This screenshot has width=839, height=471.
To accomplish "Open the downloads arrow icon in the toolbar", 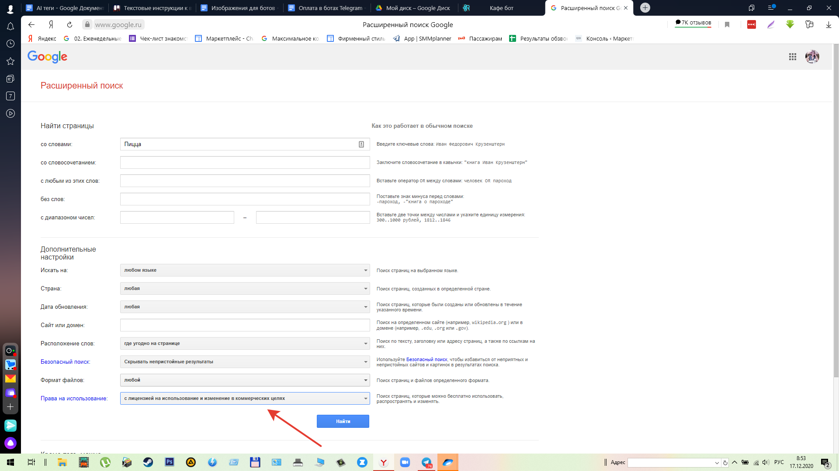I will [x=829, y=25].
